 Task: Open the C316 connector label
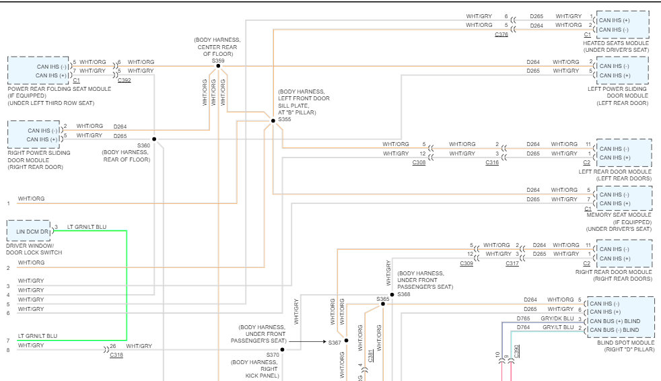492,163
